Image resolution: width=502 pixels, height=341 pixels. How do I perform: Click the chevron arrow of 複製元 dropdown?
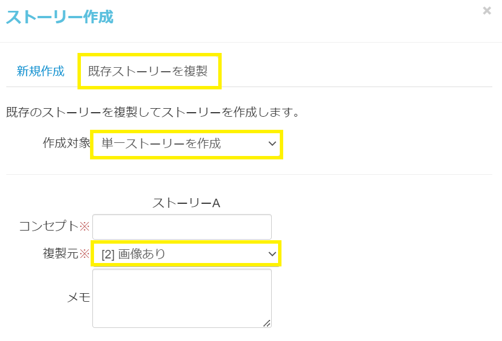(x=272, y=254)
